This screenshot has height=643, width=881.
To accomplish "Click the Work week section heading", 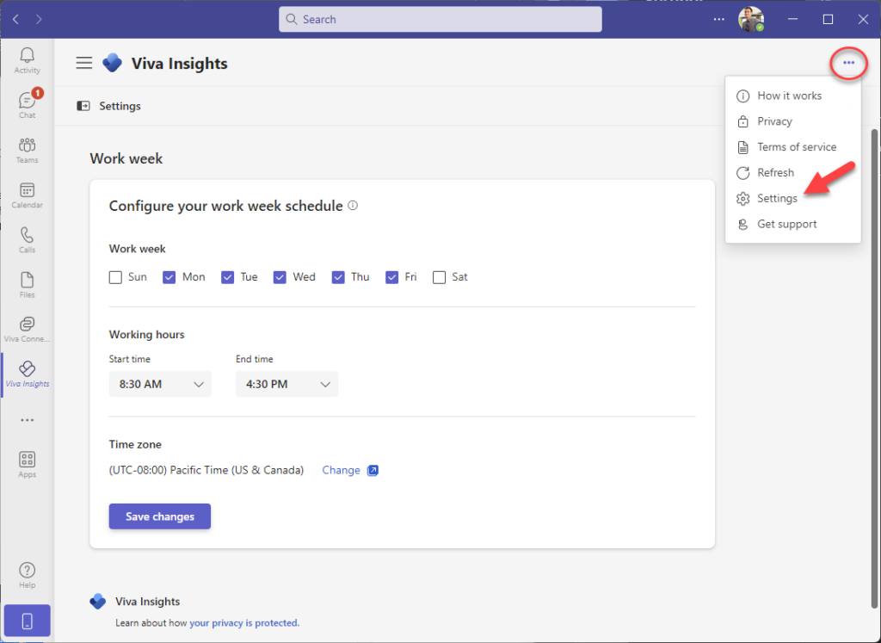I will (126, 158).
